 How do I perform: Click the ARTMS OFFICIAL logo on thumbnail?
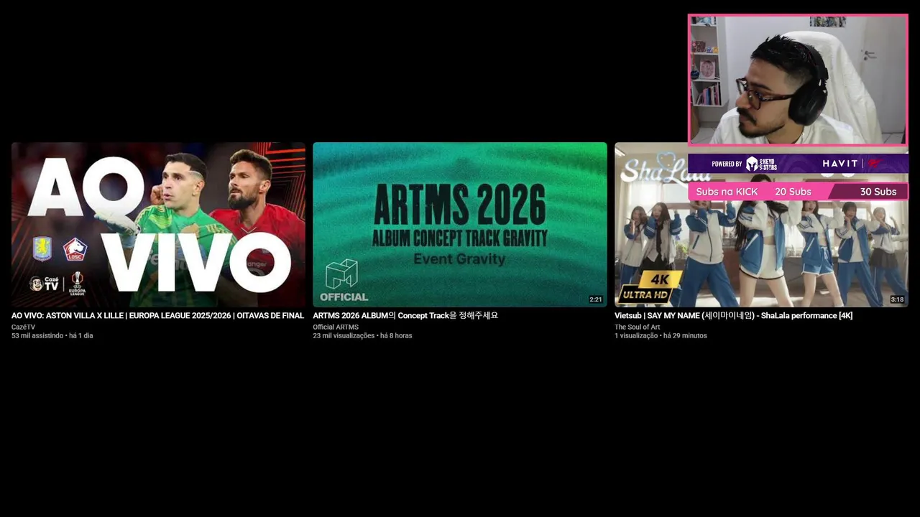click(344, 280)
